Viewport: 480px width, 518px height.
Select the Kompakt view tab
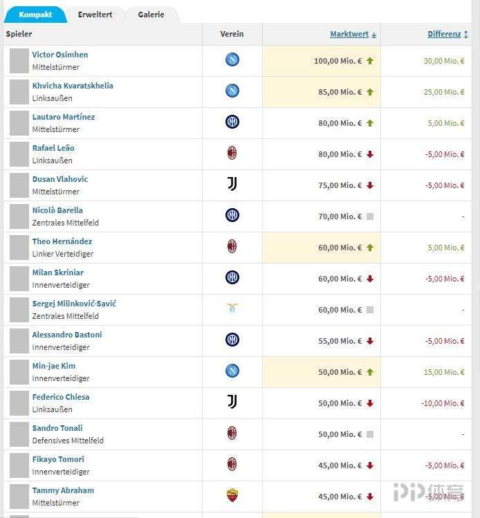coord(35,15)
